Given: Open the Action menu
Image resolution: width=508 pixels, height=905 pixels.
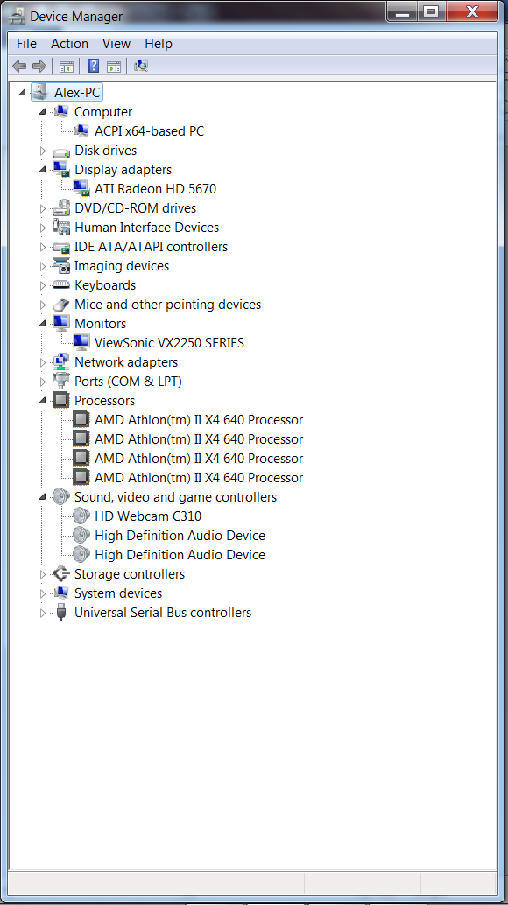Looking at the screenshot, I should pyautogui.click(x=69, y=44).
